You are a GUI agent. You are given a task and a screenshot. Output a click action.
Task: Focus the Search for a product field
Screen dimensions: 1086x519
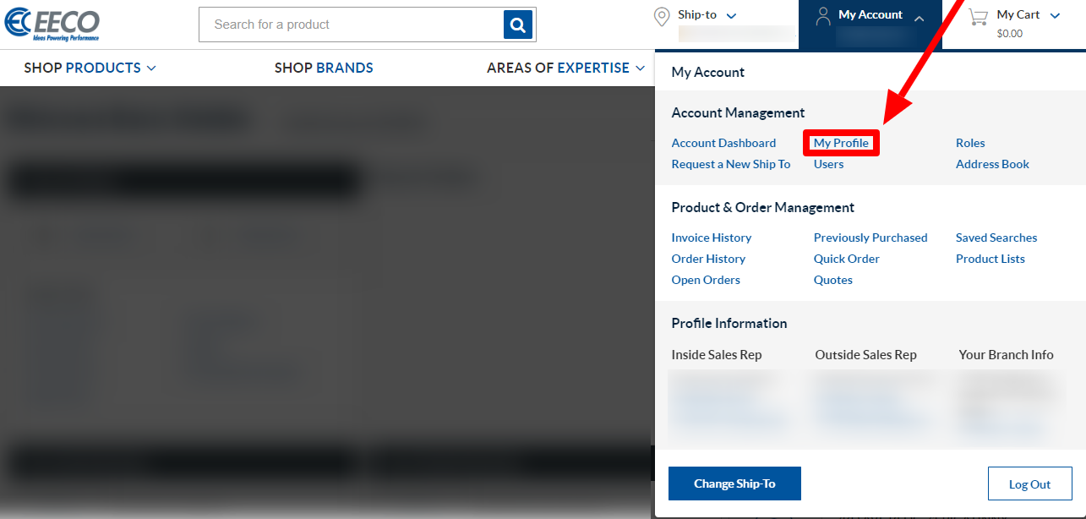pos(351,25)
